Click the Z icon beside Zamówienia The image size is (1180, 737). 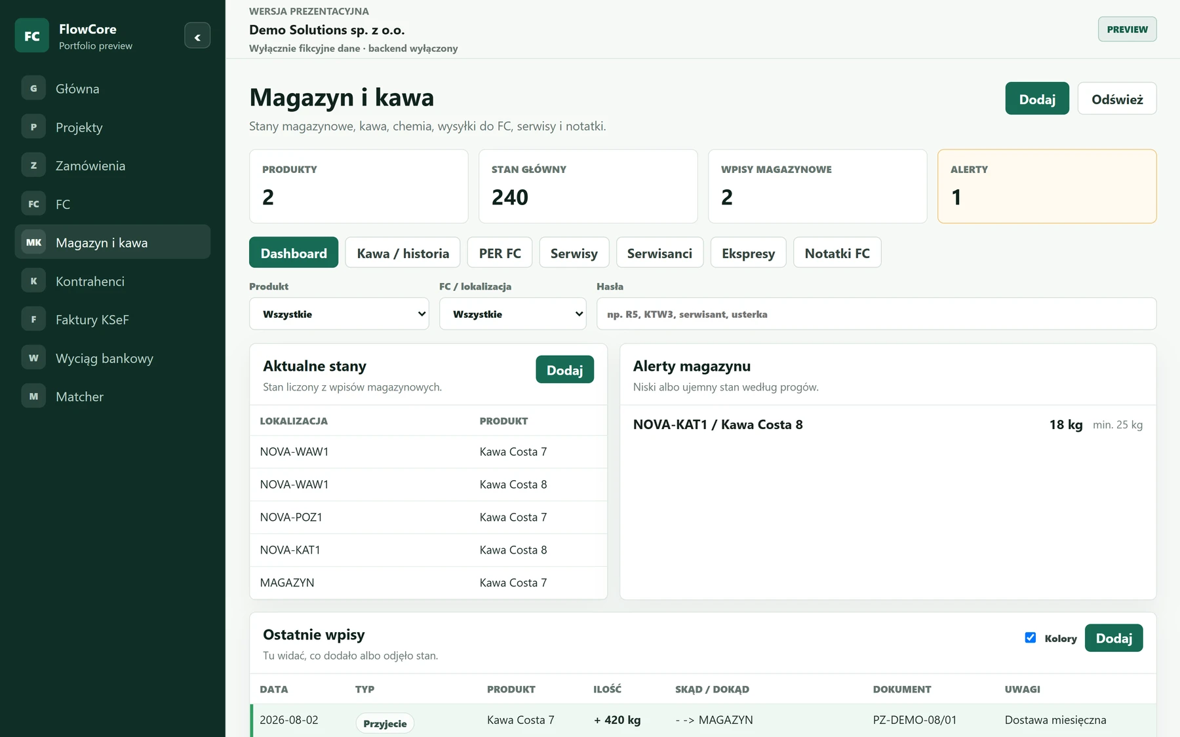pos(33,166)
